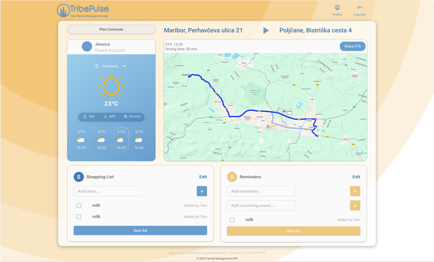This screenshot has width=434, height=262.
Task: Click the S badge on the Shopping List panel
Action: [79, 177]
